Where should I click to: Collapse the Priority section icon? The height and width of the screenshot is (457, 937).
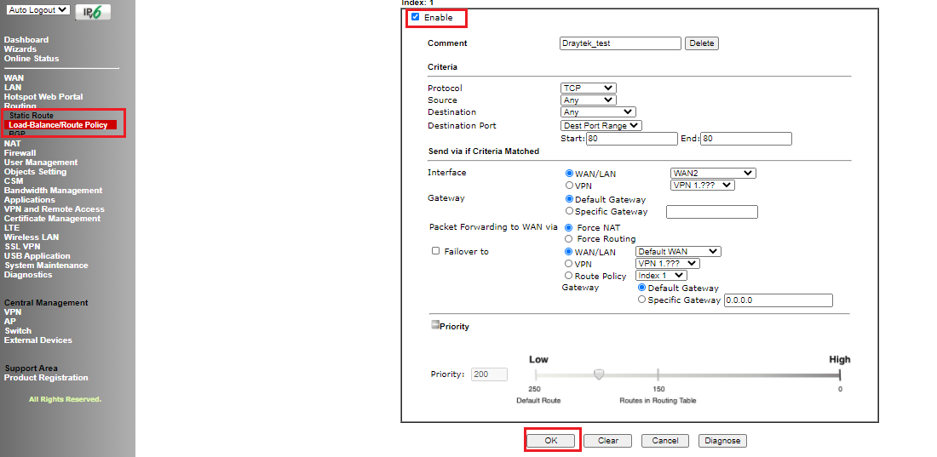coord(434,325)
